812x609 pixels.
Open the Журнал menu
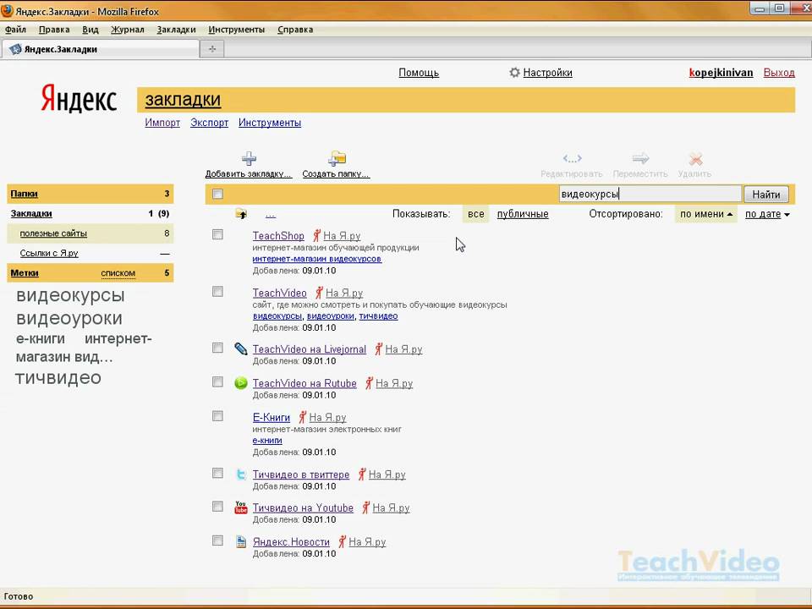tap(128, 30)
